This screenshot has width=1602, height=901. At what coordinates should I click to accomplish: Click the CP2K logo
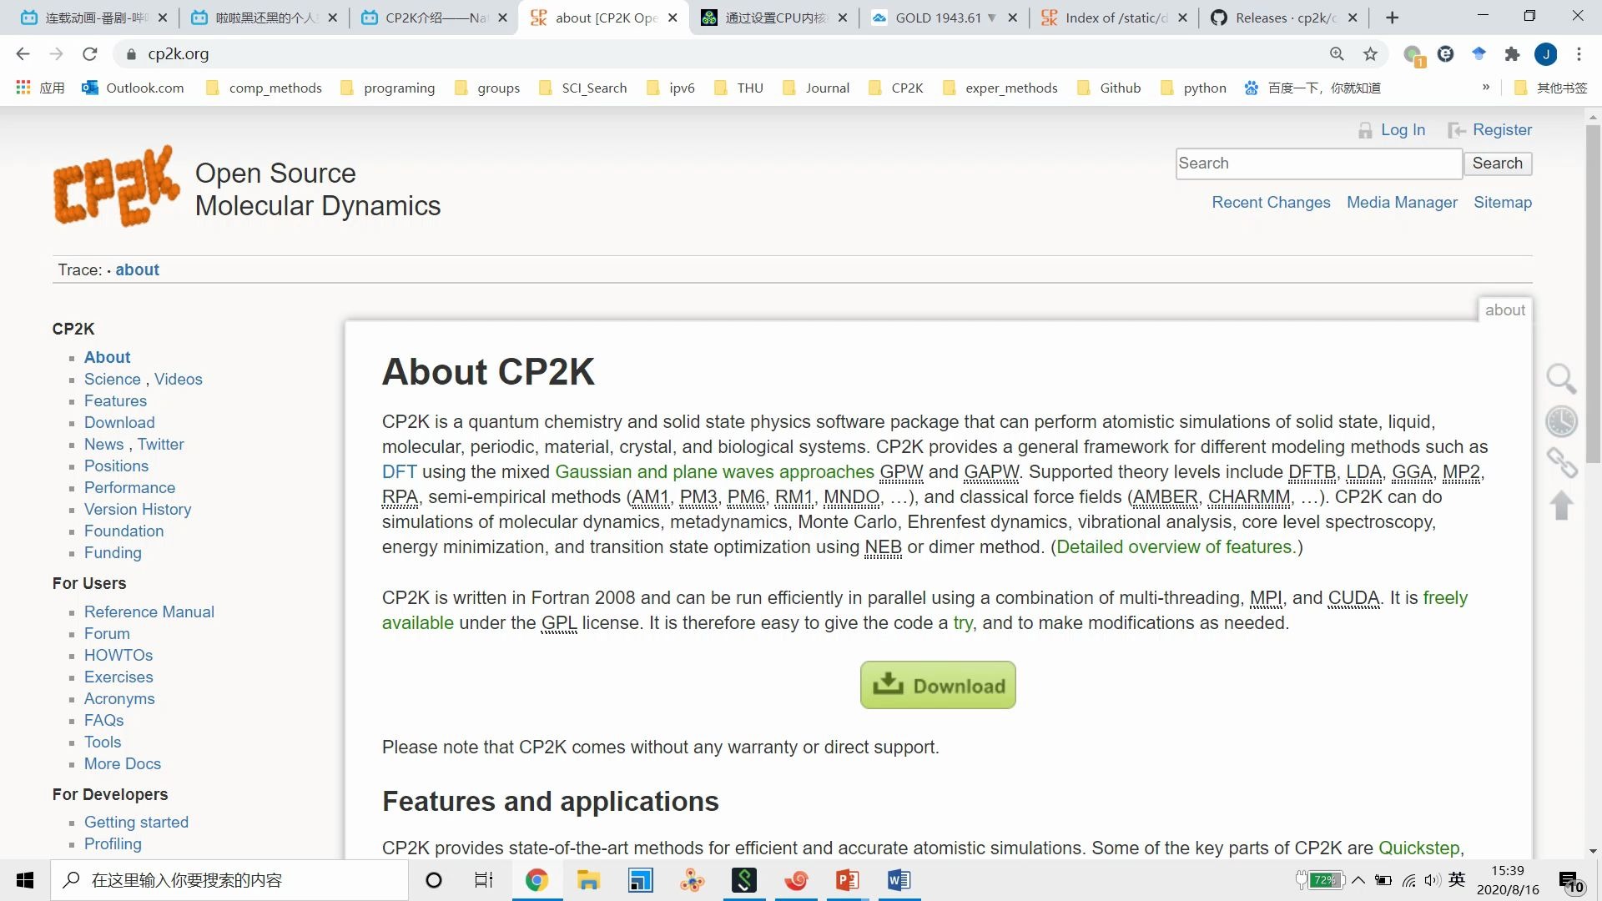point(116,185)
